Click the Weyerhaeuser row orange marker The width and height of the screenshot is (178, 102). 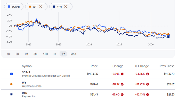[x=11, y=84]
